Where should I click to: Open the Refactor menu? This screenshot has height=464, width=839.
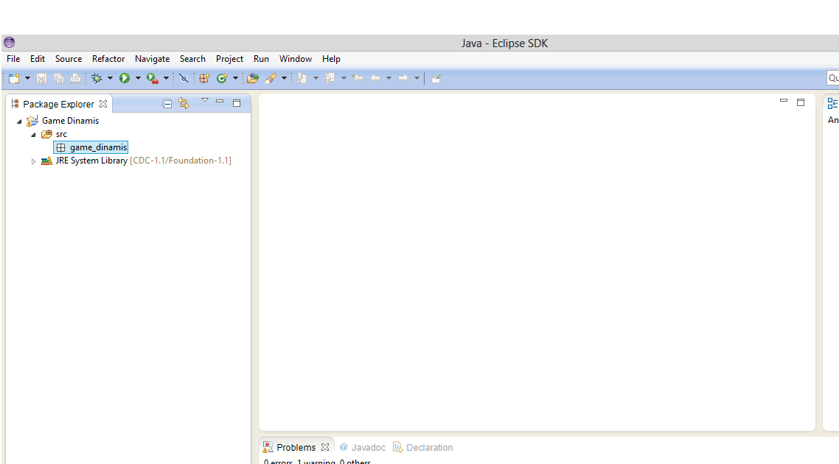pos(108,59)
